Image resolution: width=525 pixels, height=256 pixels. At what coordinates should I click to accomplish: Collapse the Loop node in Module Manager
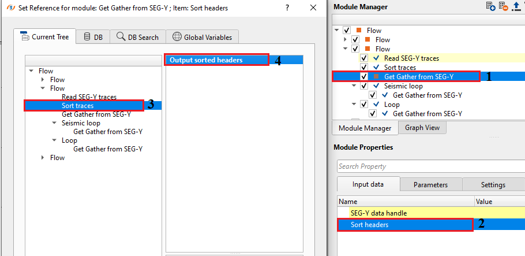(x=354, y=105)
